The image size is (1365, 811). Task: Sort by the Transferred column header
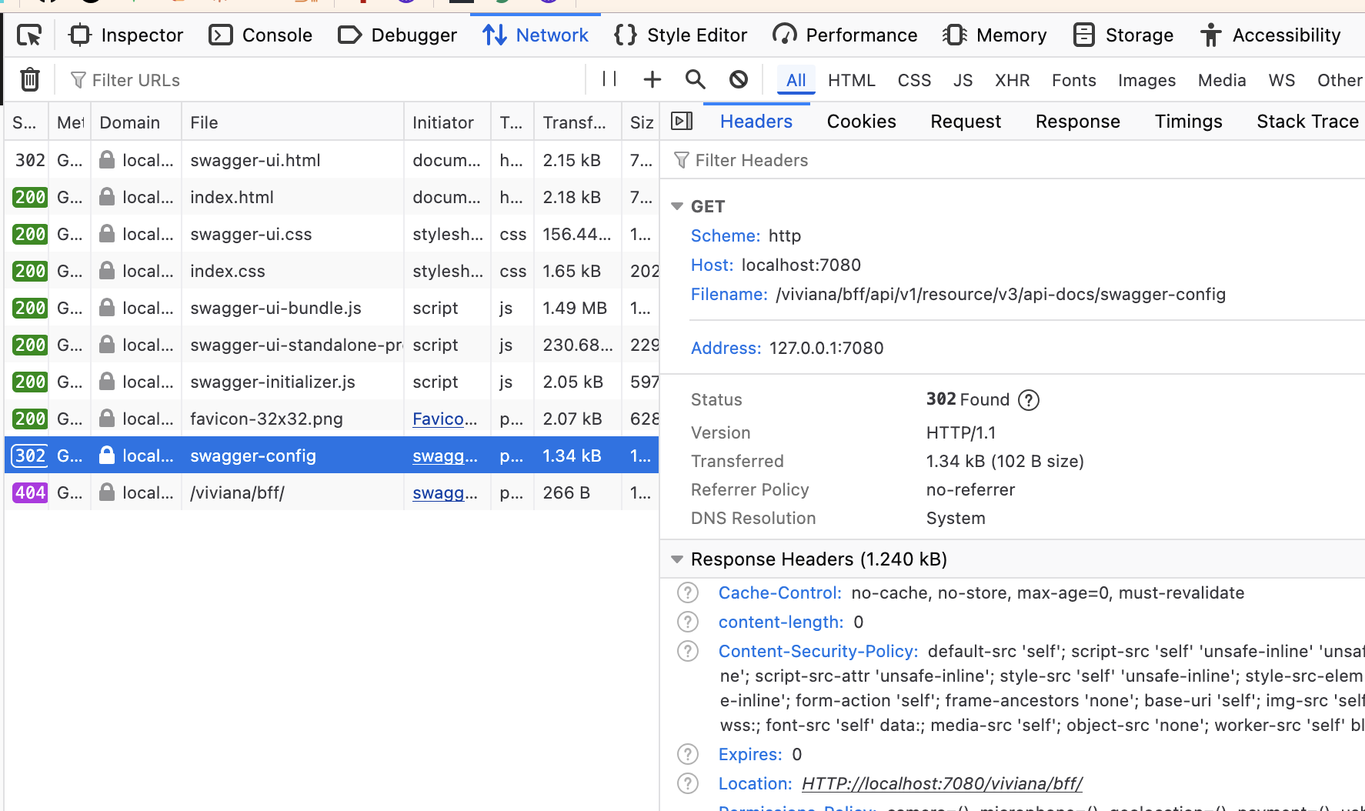click(x=577, y=122)
